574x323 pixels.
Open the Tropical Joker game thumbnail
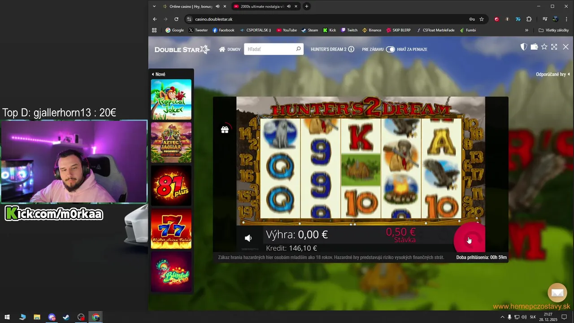(171, 100)
